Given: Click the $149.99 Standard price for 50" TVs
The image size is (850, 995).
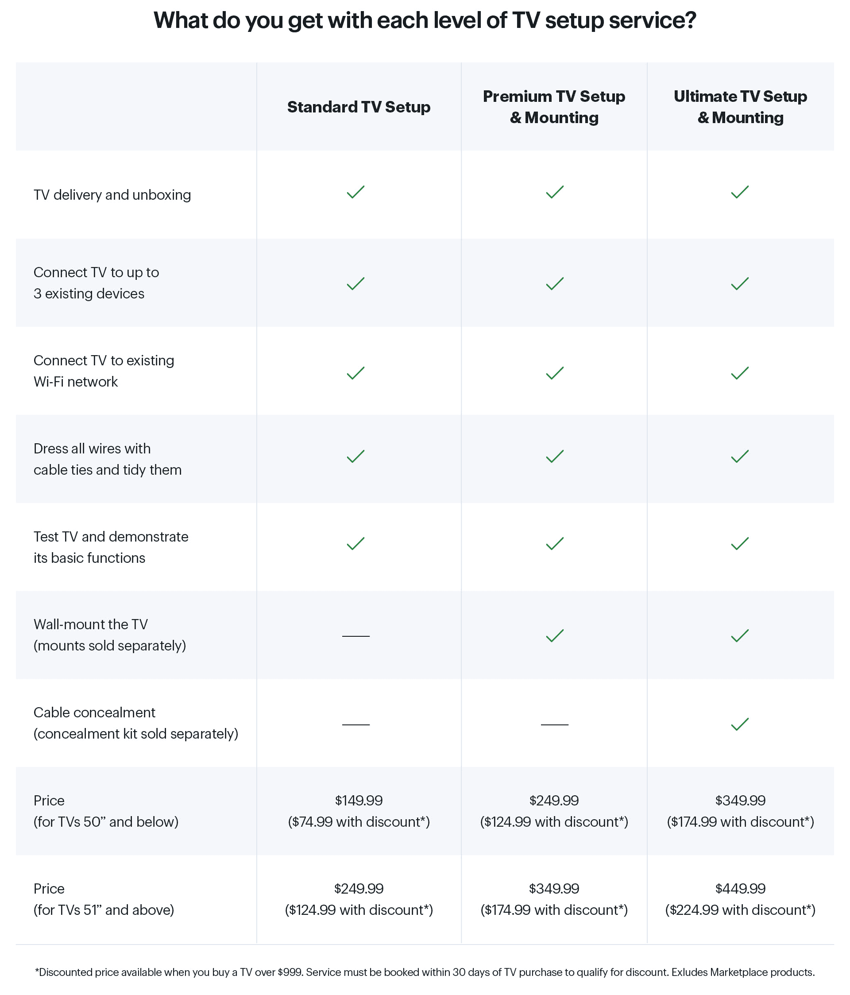Looking at the screenshot, I should (x=358, y=801).
